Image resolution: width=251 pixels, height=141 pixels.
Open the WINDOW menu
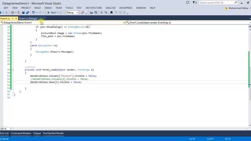click(141, 8)
